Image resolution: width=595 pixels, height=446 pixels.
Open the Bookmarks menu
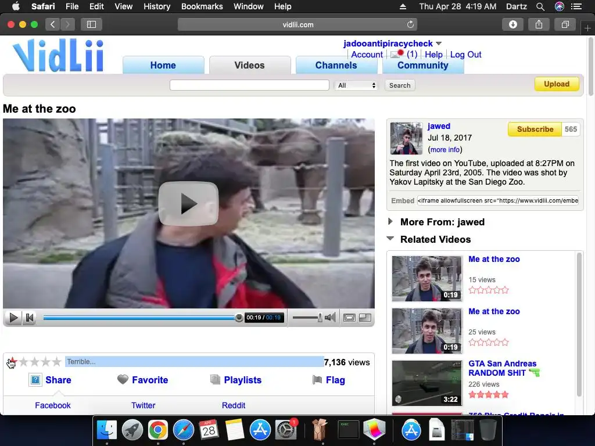[x=202, y=6]
